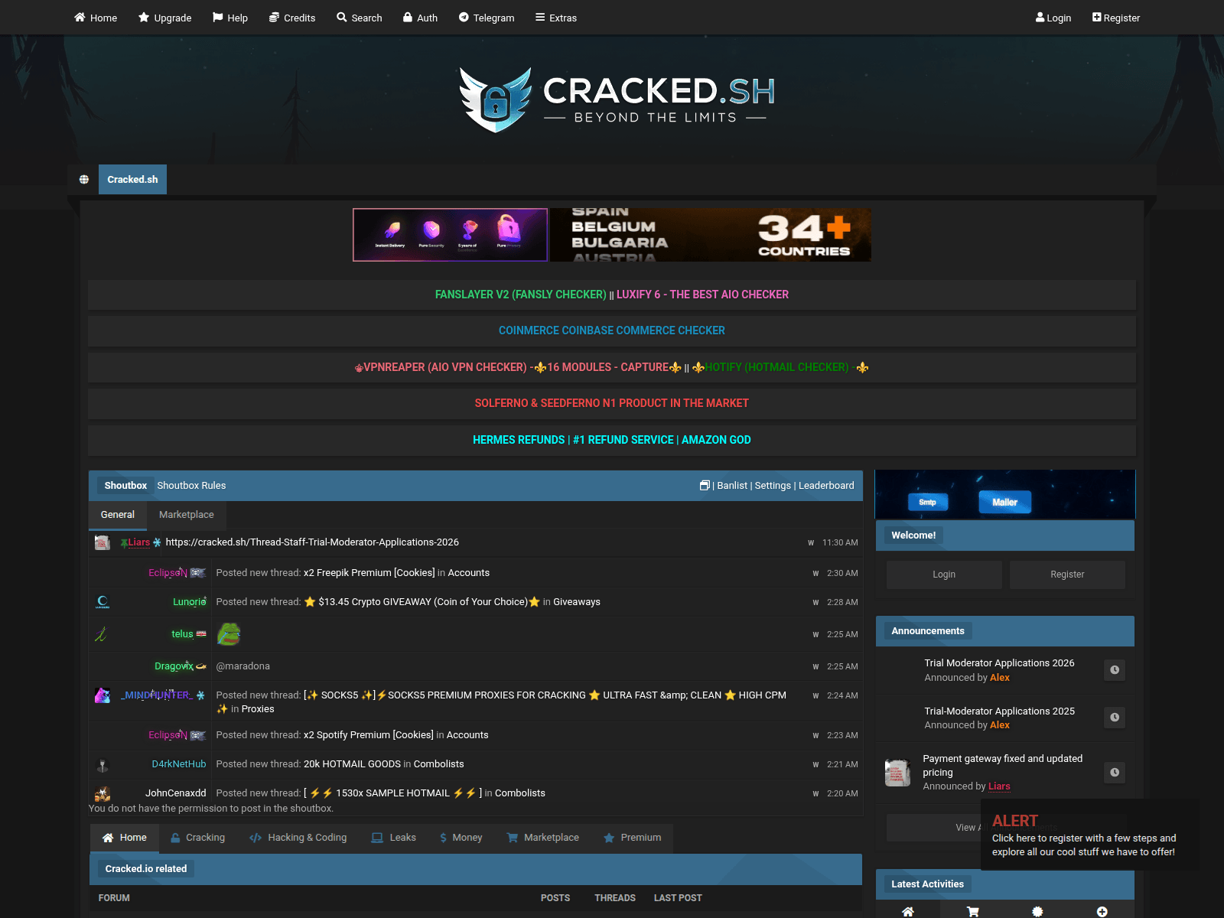Select the Home forum category tab
This screenshot has height=918, width=1224.
pyautogui.click(x=125, y=838)
